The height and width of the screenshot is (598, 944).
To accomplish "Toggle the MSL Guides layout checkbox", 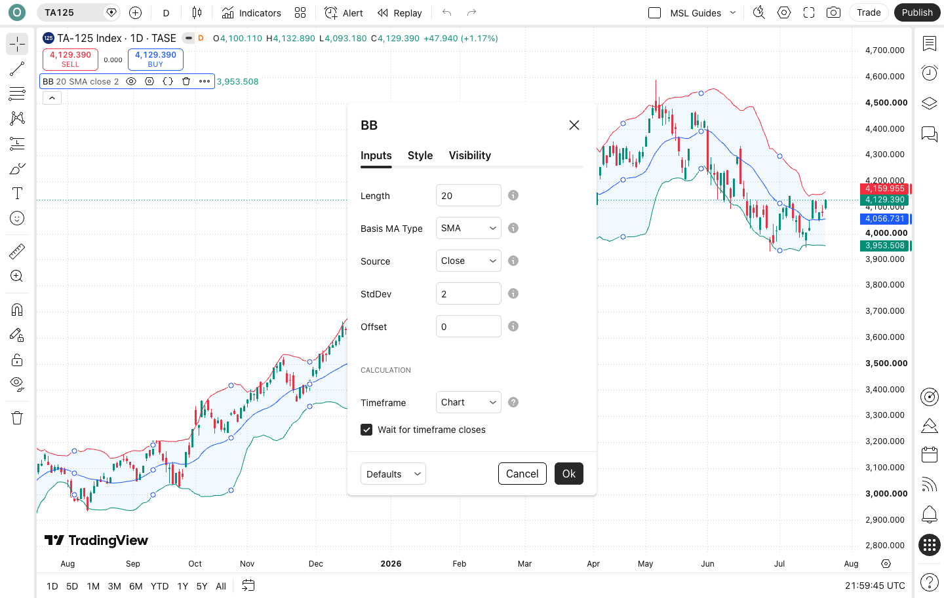I will 654,12.
